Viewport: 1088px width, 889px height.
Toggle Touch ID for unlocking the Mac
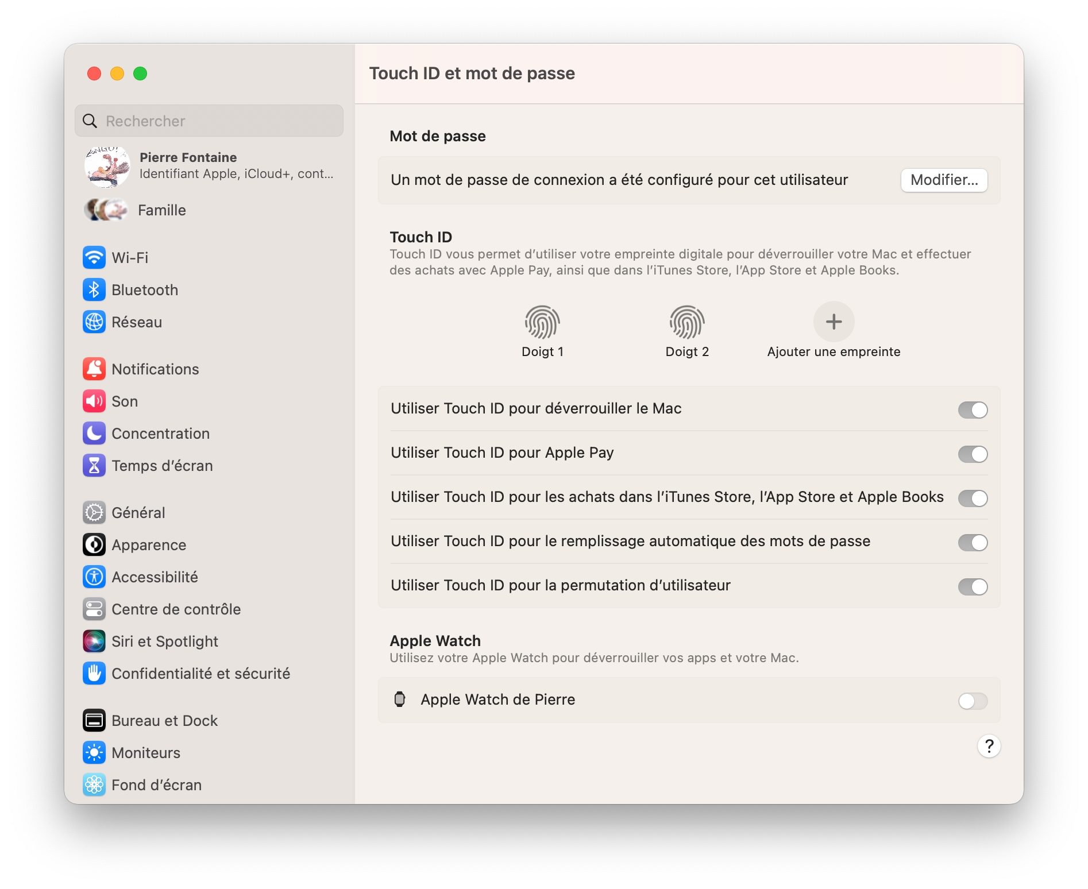coord(973,409)
